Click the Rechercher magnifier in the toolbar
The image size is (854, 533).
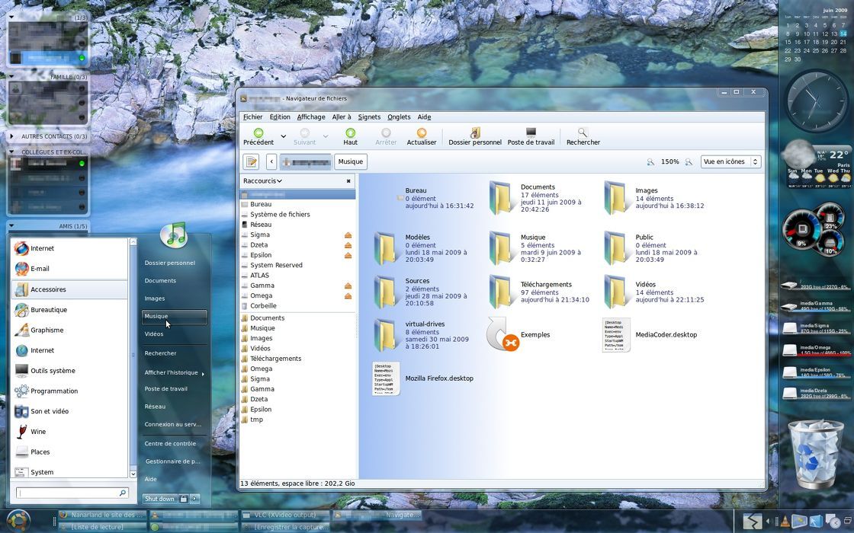tap(583, 133)
